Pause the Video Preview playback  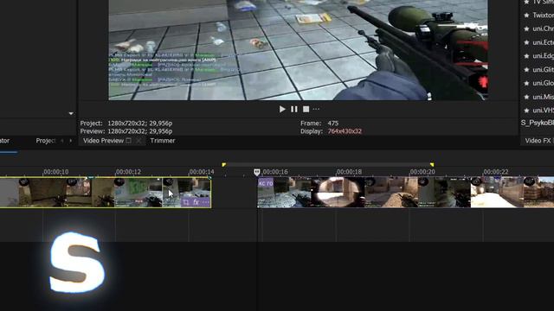[x=294, y=110]
